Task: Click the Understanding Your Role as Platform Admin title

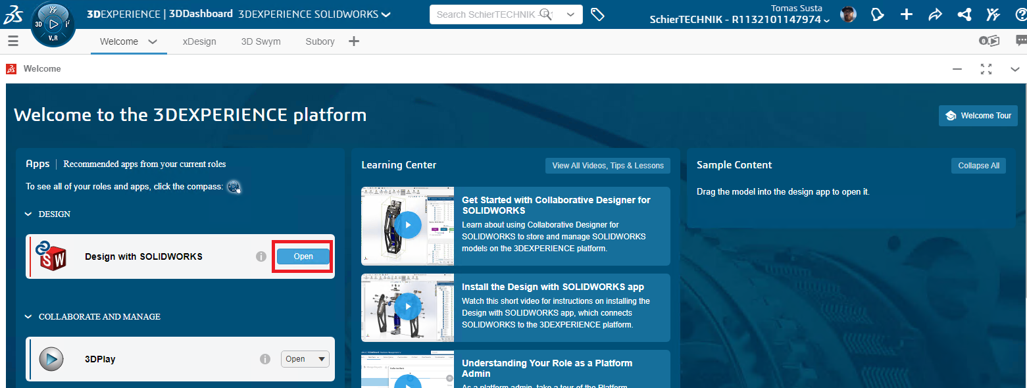Action: pos(547,368)
